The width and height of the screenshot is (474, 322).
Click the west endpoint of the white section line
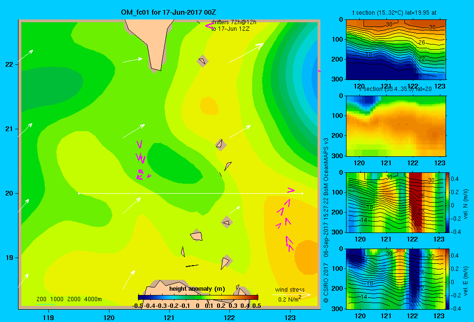pos(79,193)
